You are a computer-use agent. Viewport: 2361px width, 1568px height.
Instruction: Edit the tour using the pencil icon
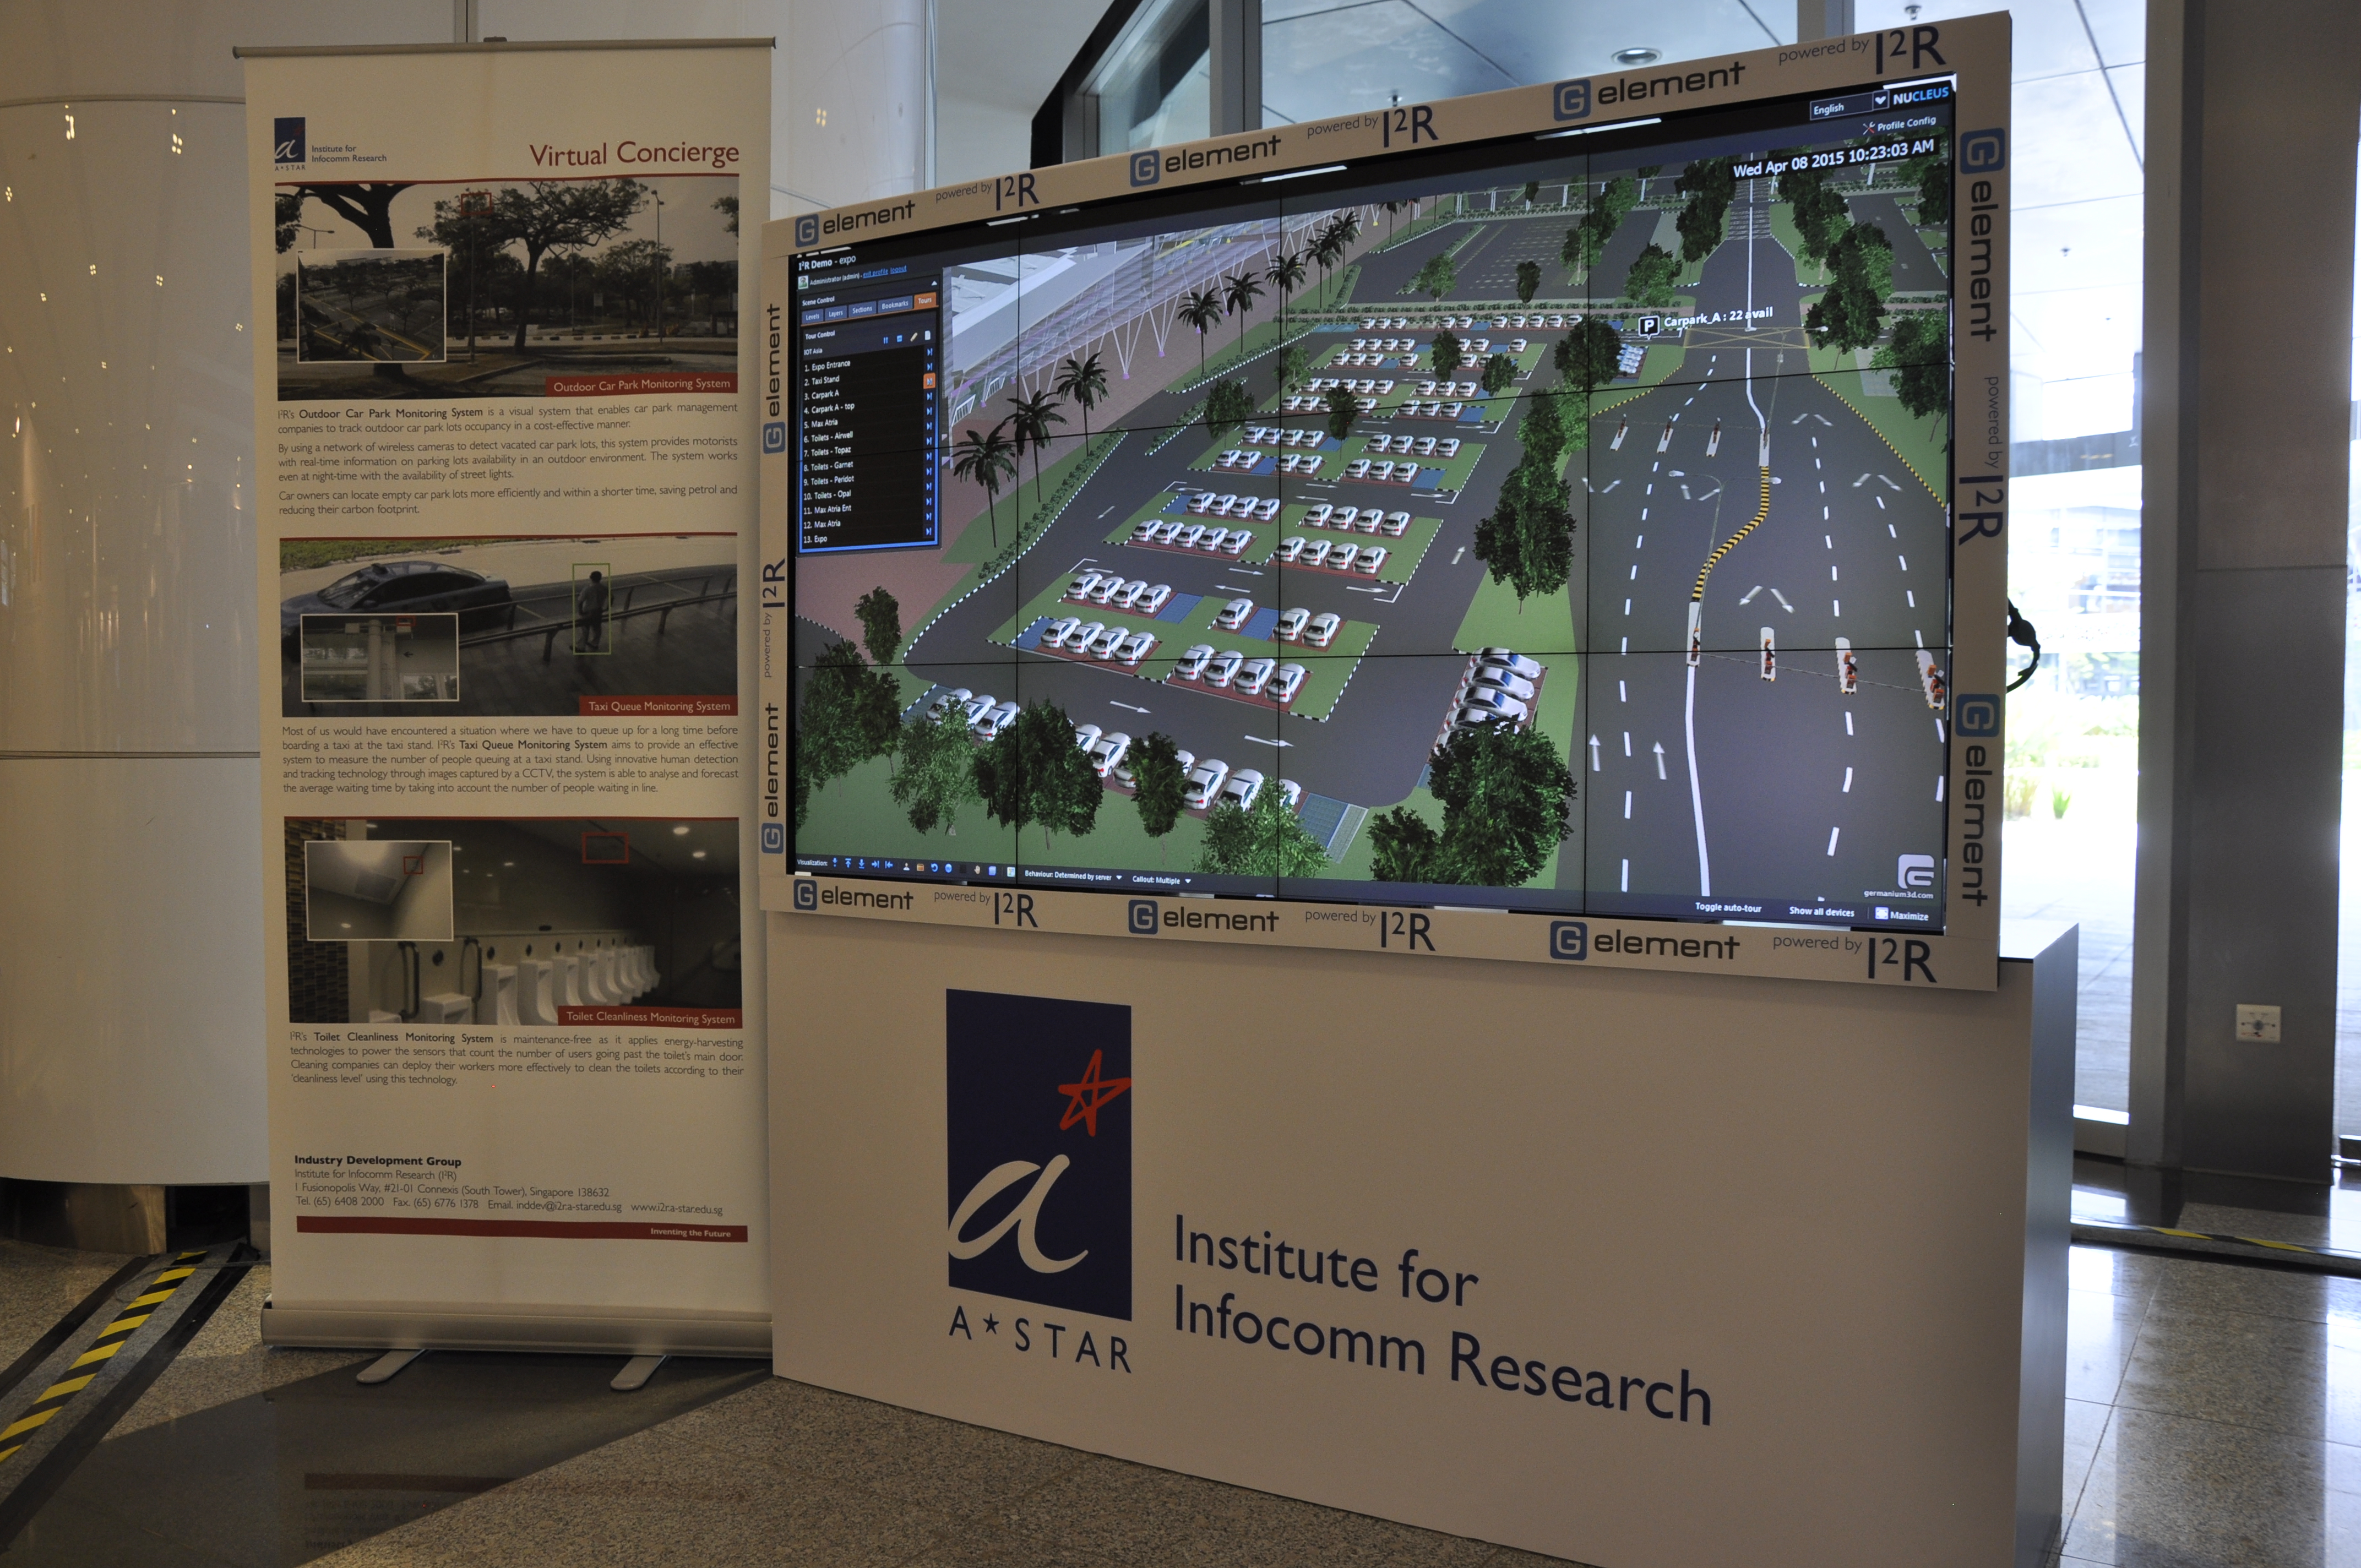coord(914,337)
